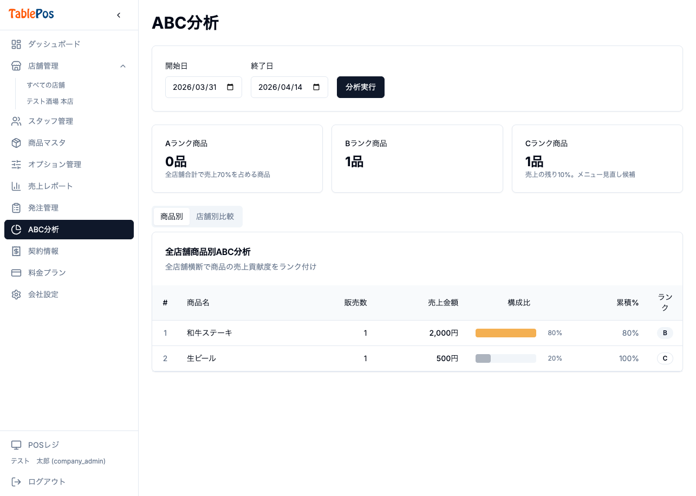Viewport: 696px width, 496px height.
Task: Go to 料金プラン
Action: click(69, 273)
